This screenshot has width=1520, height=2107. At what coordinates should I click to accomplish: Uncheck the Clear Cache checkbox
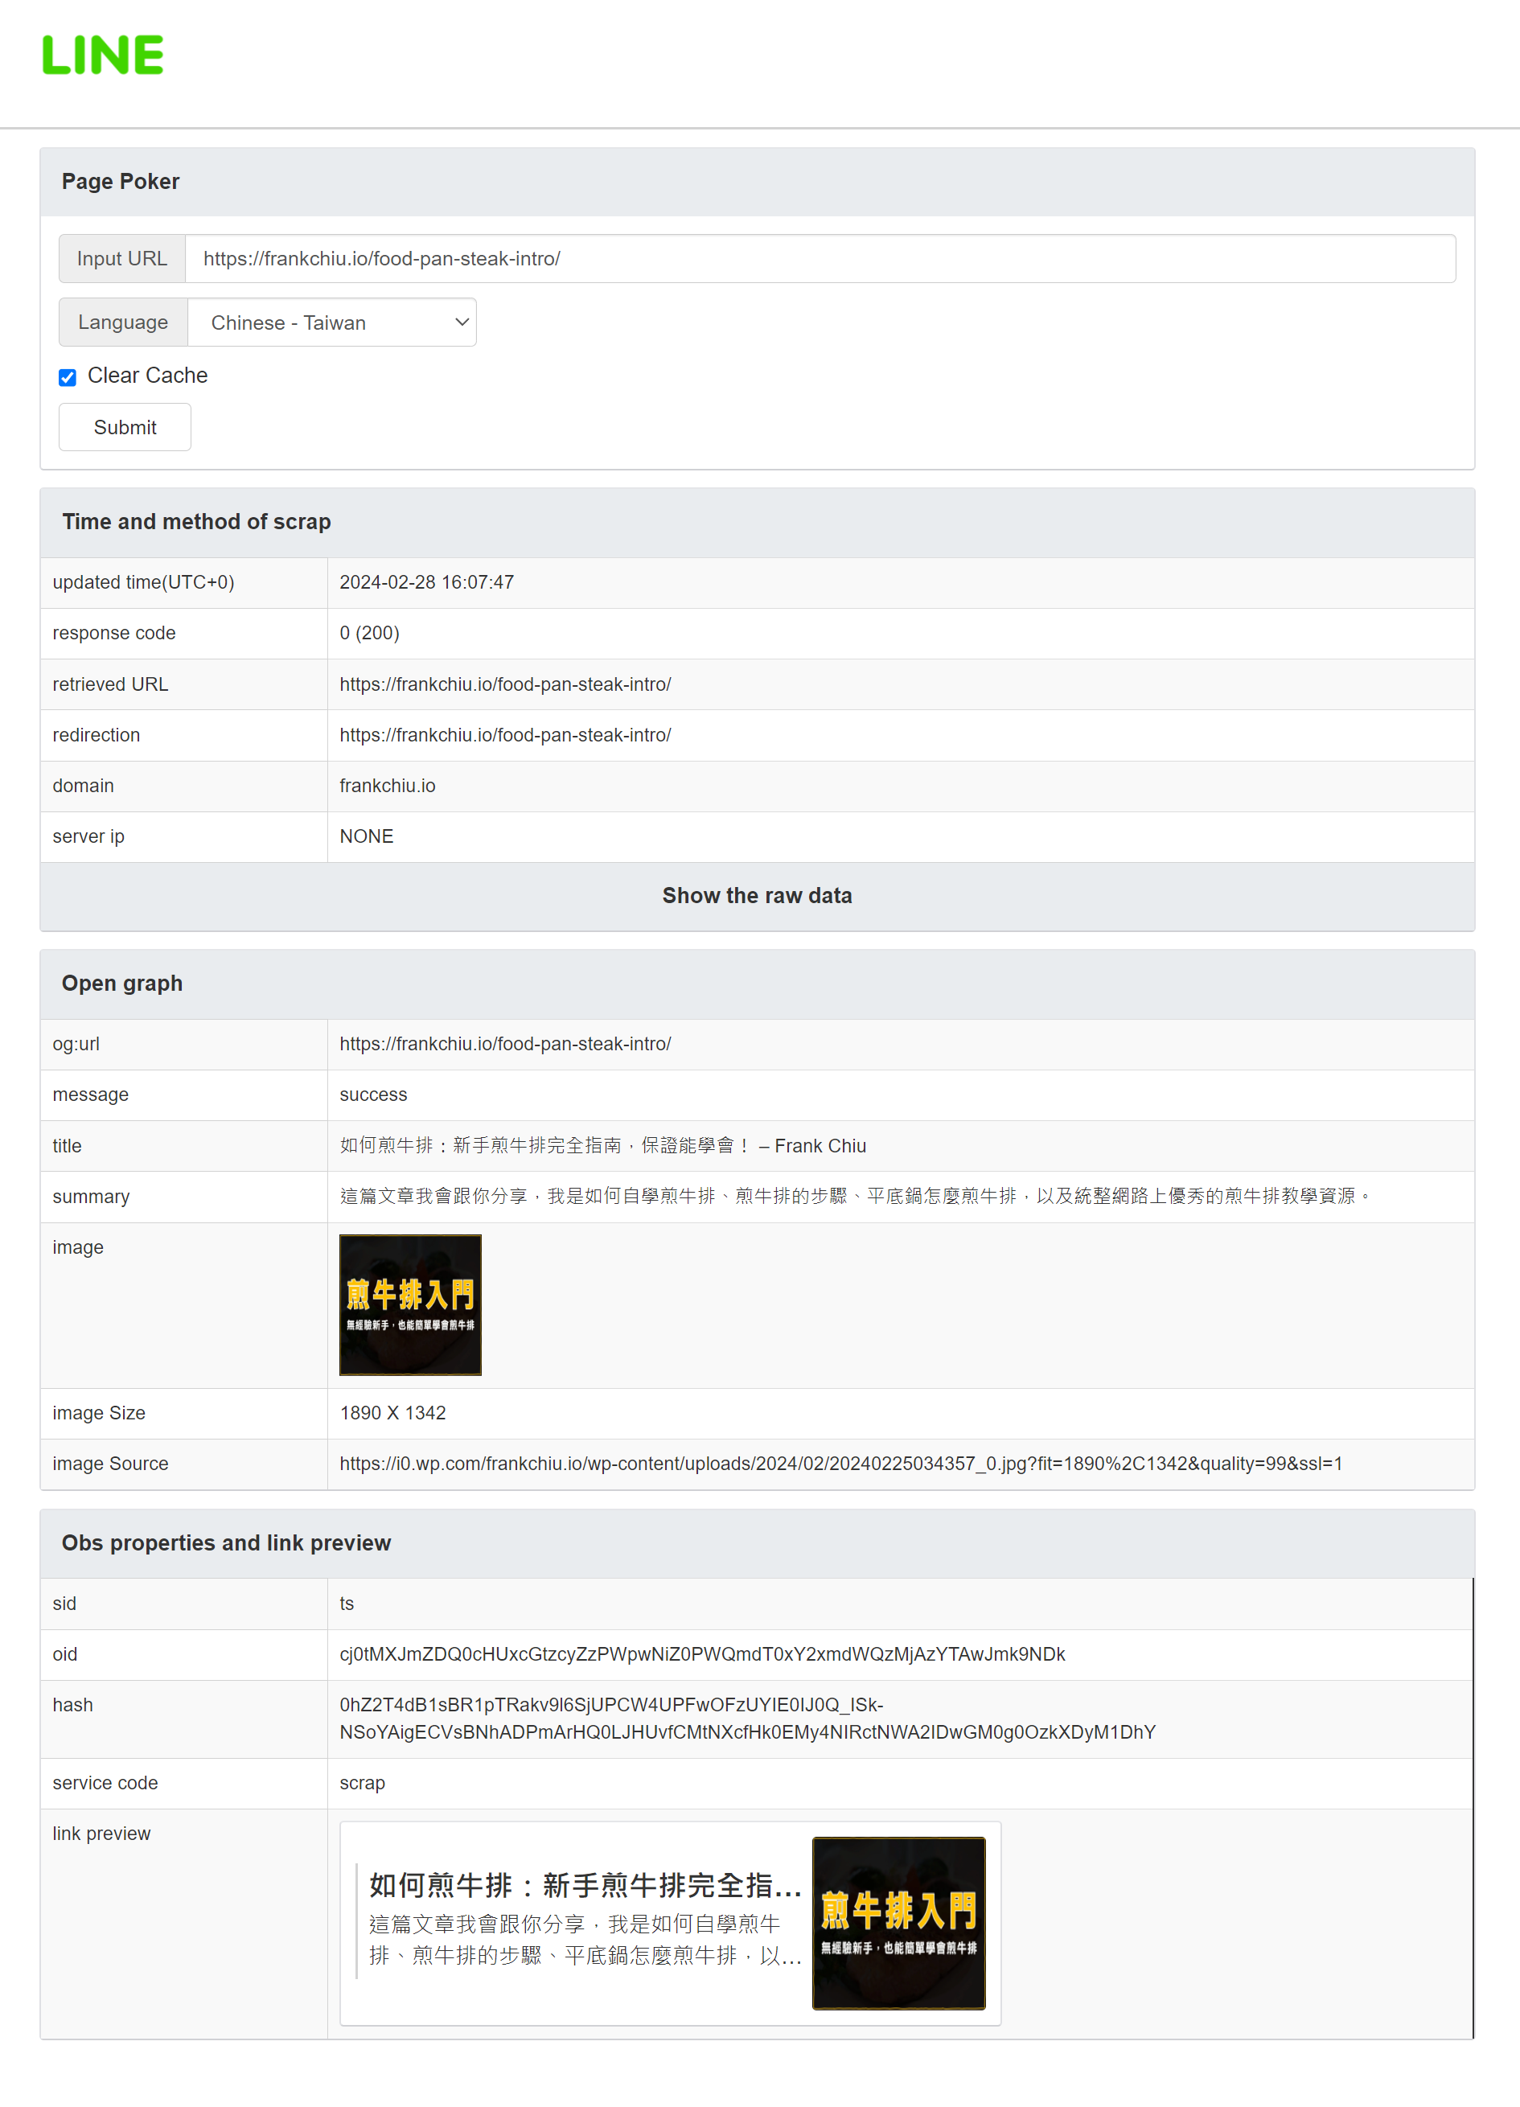68,377
